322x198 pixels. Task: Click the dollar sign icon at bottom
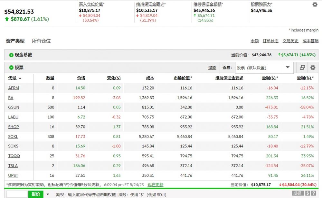pyautogui.click(x=308, y=193)
